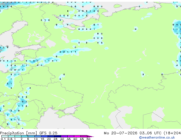Click the 'Mo 20-07-2026' date text
Viewport: 181px width, 140px height.
(120, 133)
